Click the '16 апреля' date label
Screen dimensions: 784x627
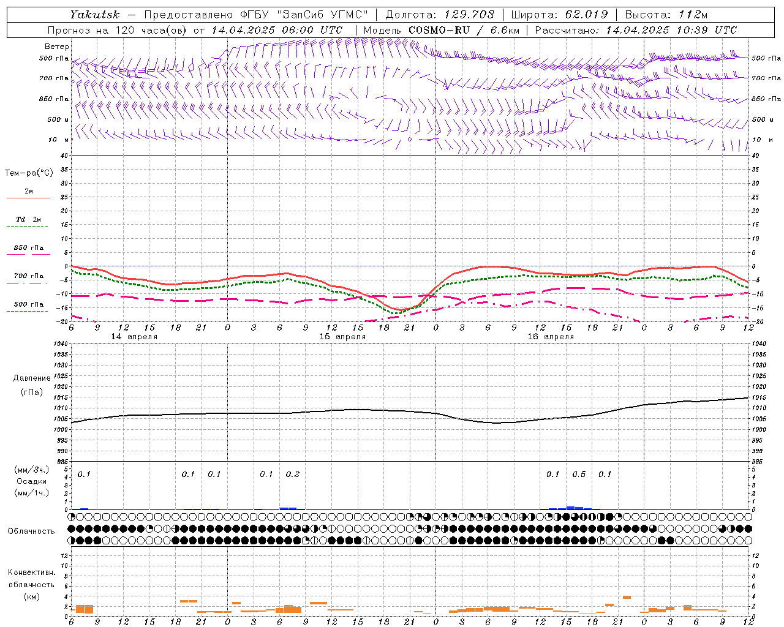coord(551,337)
